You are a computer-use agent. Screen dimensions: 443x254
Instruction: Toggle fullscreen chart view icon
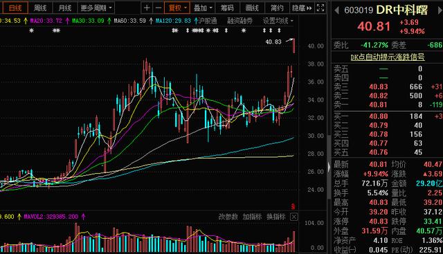click(x=320, y=8)
